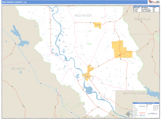The image size is (161, 119).
Task: Click the scale bar in the legend box
Action: [152, 114]
